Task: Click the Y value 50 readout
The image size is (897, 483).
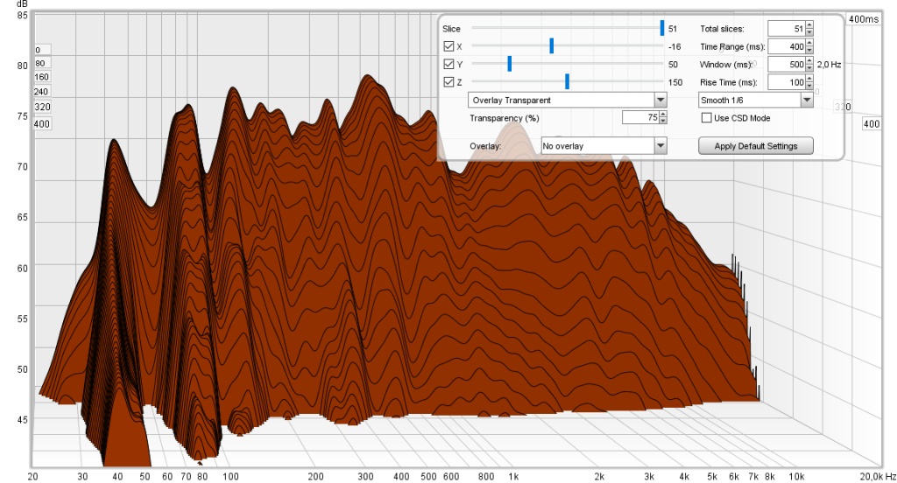Action: tap(673, 65)
